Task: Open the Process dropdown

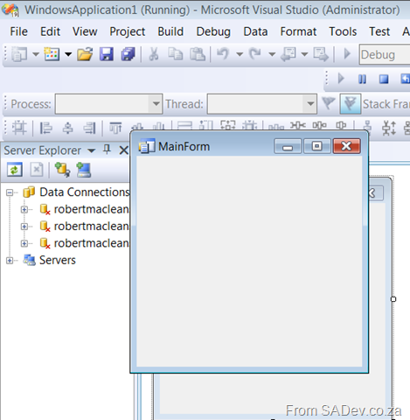Action: [156, 104]
